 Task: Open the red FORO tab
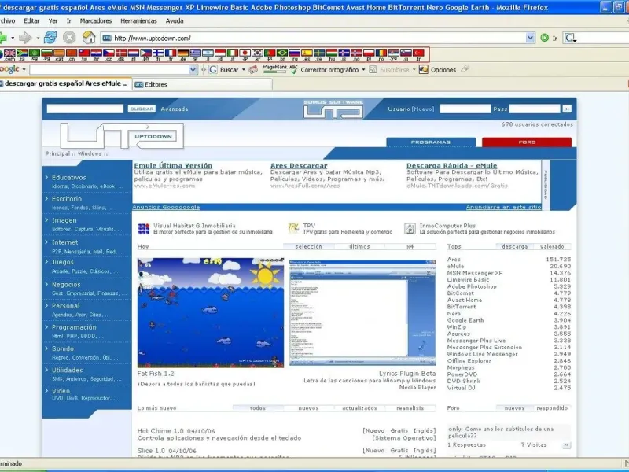click(x=527, y=142)
